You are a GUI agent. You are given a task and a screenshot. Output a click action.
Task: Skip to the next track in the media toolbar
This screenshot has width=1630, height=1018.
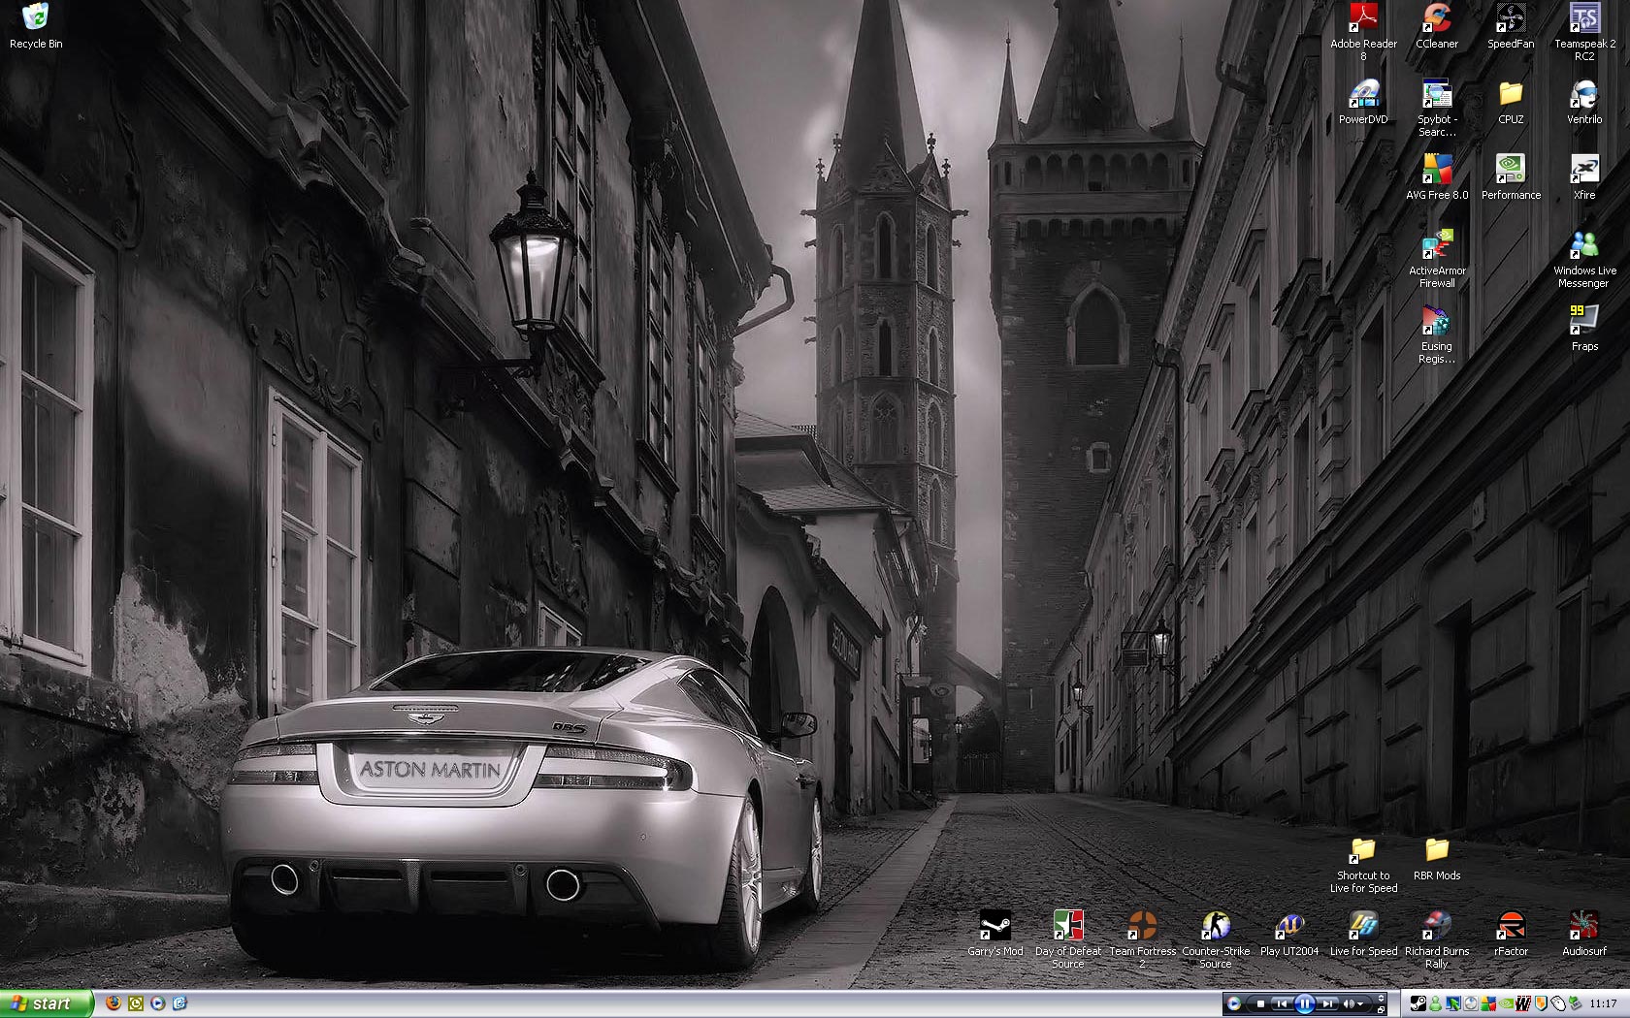pyautogui.click(x=1328, y=1003)
